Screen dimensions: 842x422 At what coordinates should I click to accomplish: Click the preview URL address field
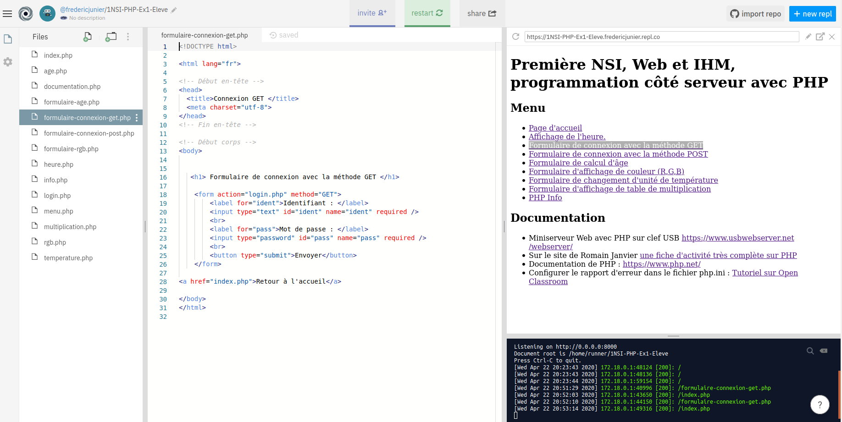click(662, 37)
